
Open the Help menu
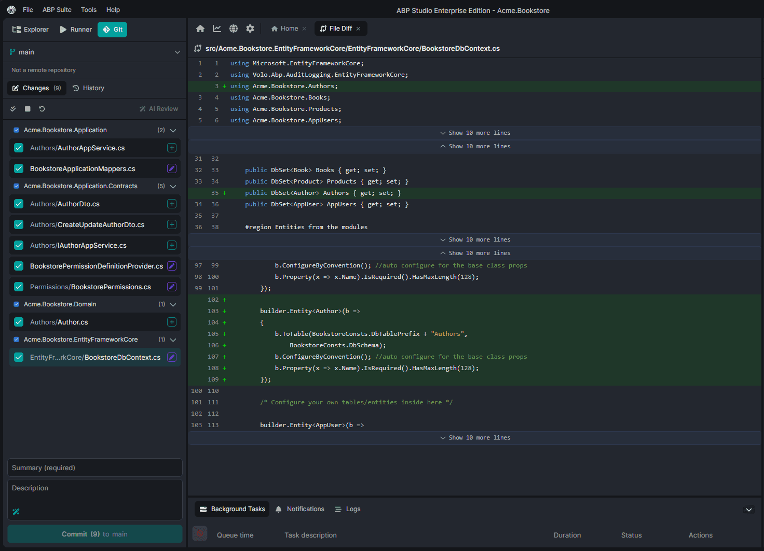(113, 10)
